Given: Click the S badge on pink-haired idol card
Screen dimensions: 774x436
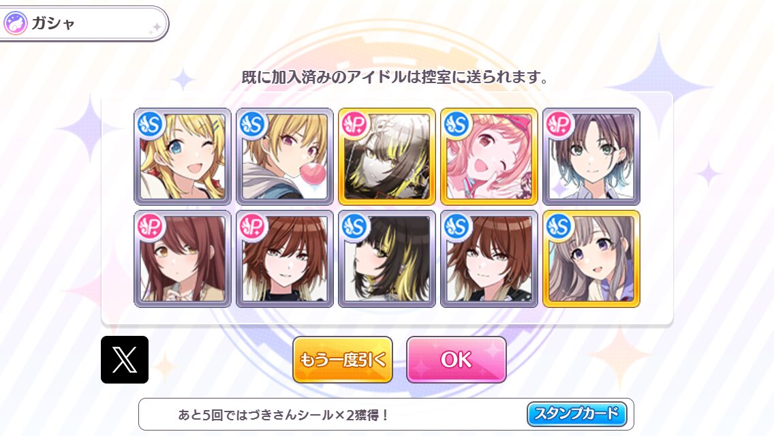Looking at the screenshot, I should pyautogui.click(x=457, y=124).
